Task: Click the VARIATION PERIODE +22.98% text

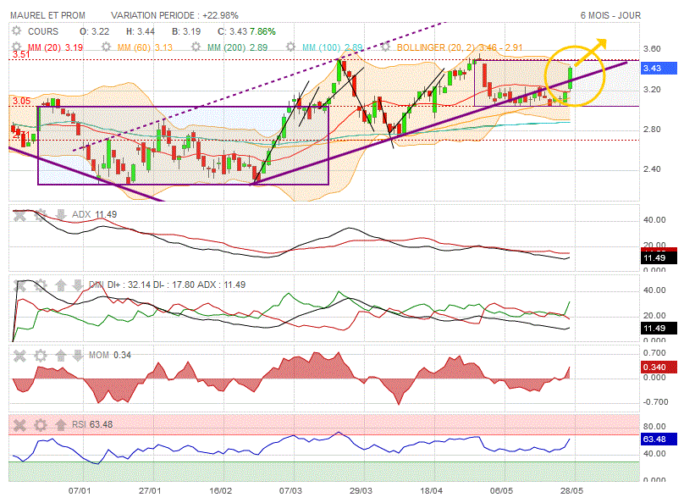Action: pyautogui.click(x=174, y=15)
